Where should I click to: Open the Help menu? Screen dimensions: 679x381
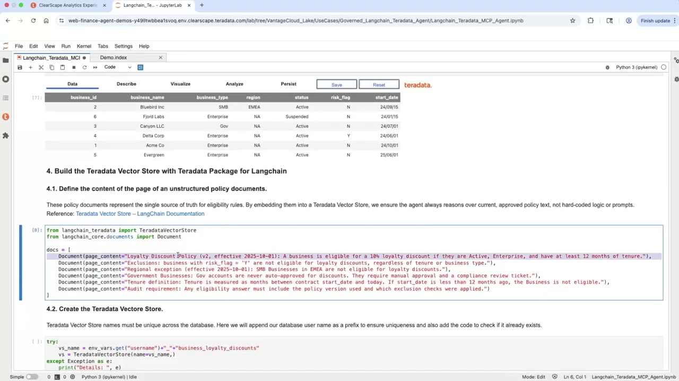144,46
